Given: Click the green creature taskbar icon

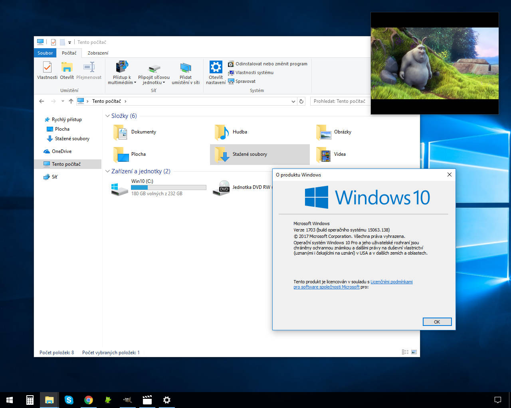Looking at the screenshot, I should [108, 400].
